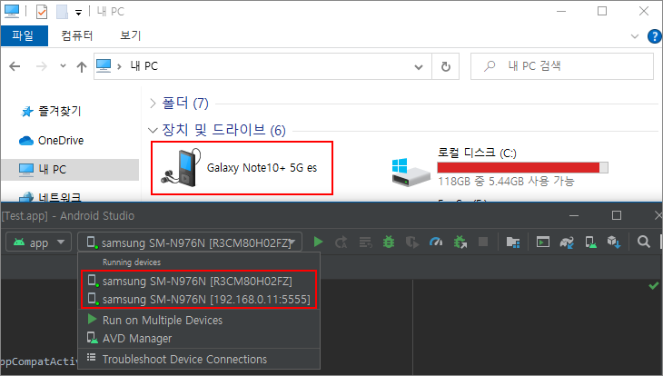This screenshot has width=663, height=376.
Task: Select samsung SM-N976N [192.168.0.11:5555] device
Action: click(x=198, y=299)
